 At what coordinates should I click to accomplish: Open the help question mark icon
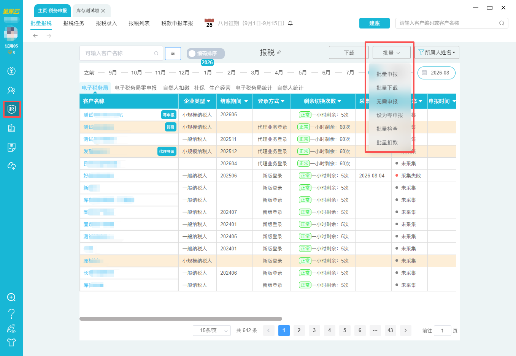point(11,313)
